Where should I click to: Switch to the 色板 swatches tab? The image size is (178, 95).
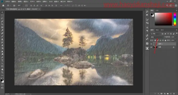(157, 10)
